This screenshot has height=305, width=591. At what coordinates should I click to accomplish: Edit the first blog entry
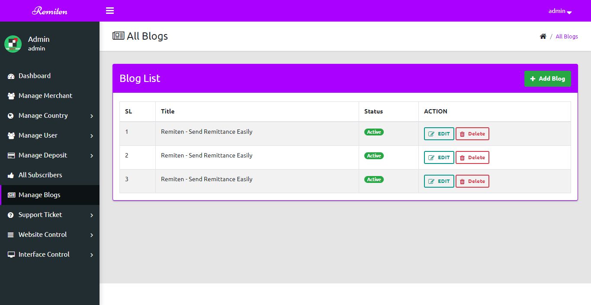(439, 134)
